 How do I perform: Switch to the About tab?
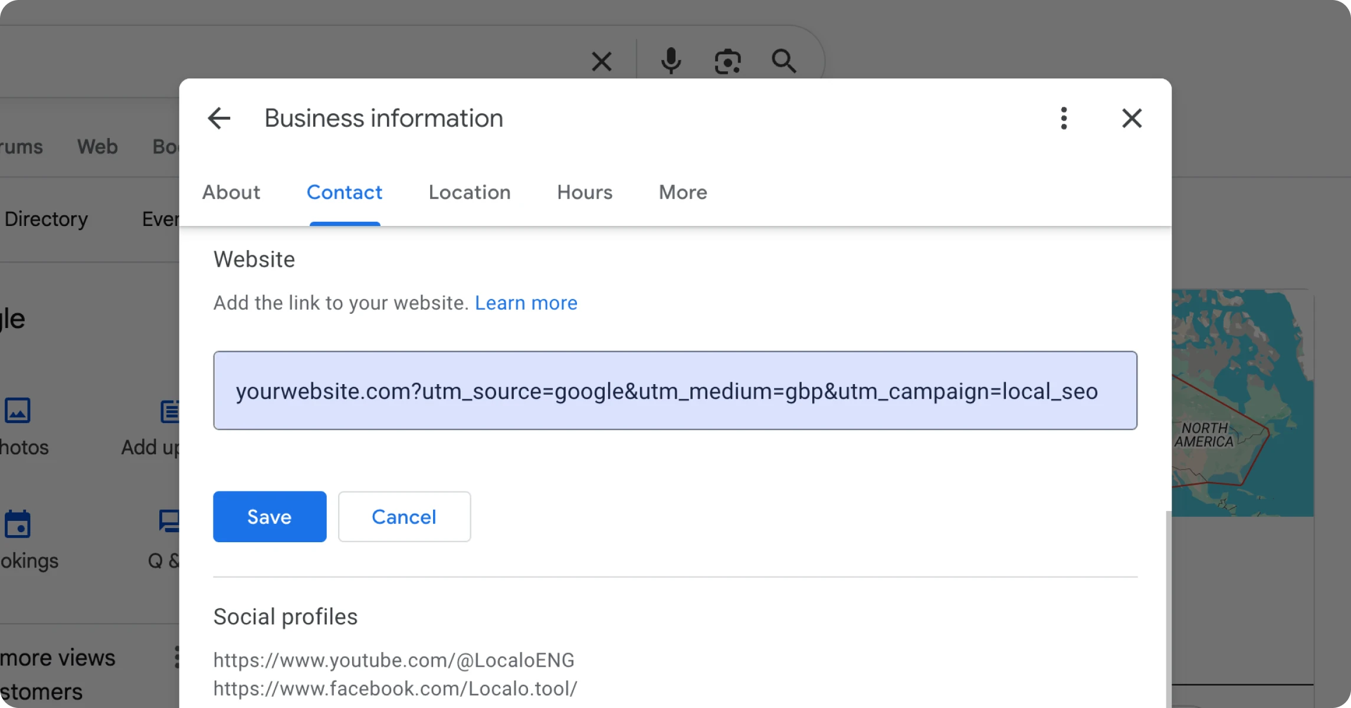pyautogui.click(x=231, y=192)
